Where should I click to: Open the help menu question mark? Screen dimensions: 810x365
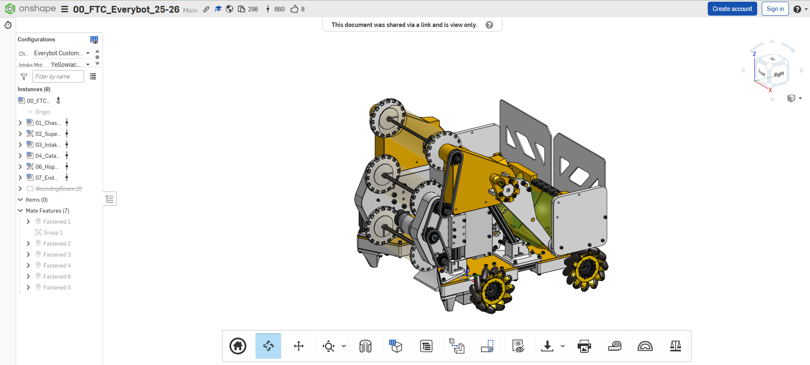click(797, 9)
